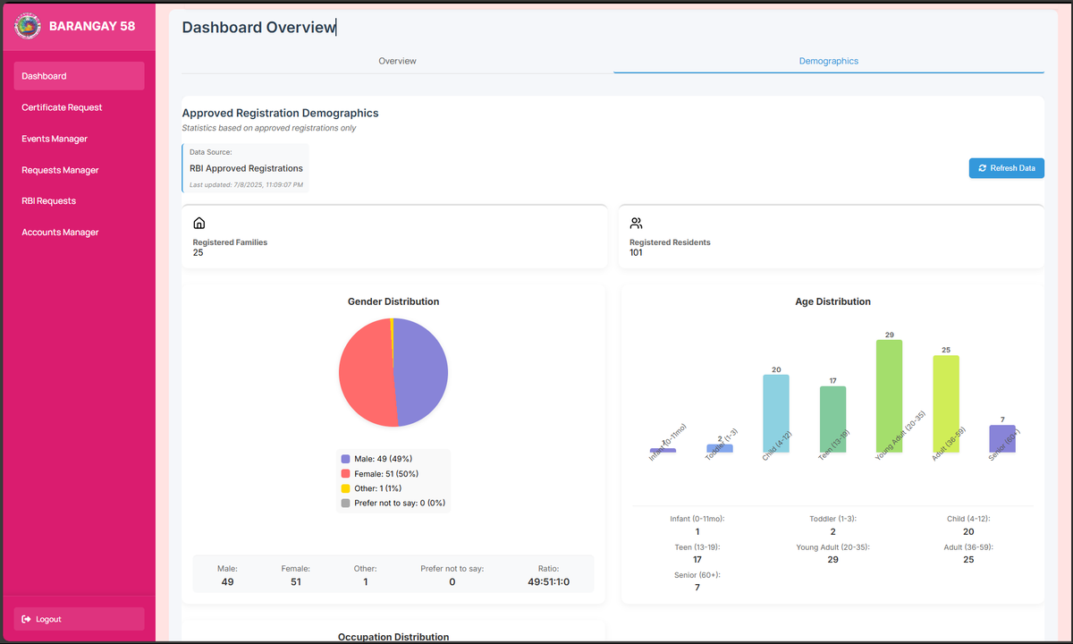Image resolution: width=1073 pixels, height=644 pixels.
Task: Click the Young Adult (20-35) summary label
Action: pyautogui.click(x=832, y=547)
